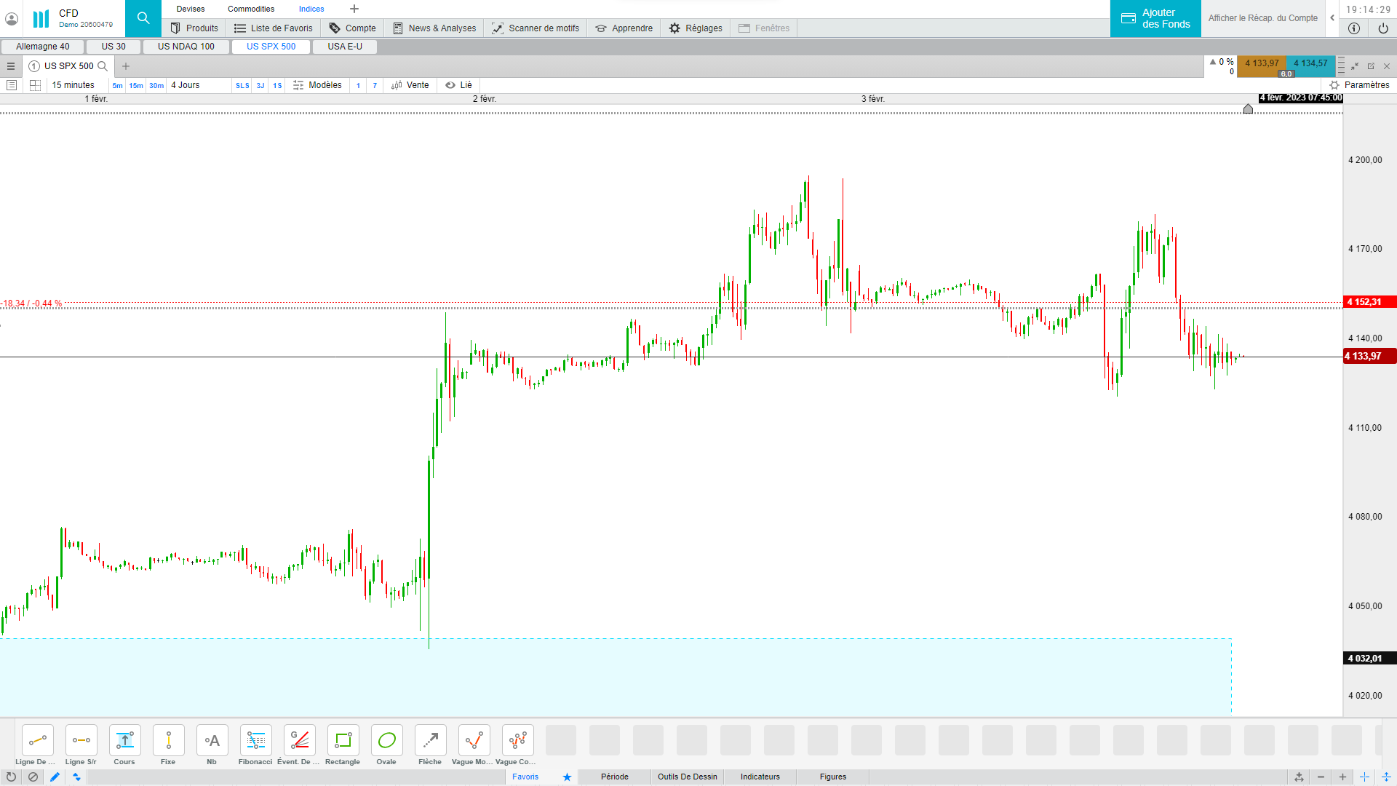Switch to the US NDAQ 100 tab
The height and width of the screenshot is (786, 1397).
tap(186, 47)
